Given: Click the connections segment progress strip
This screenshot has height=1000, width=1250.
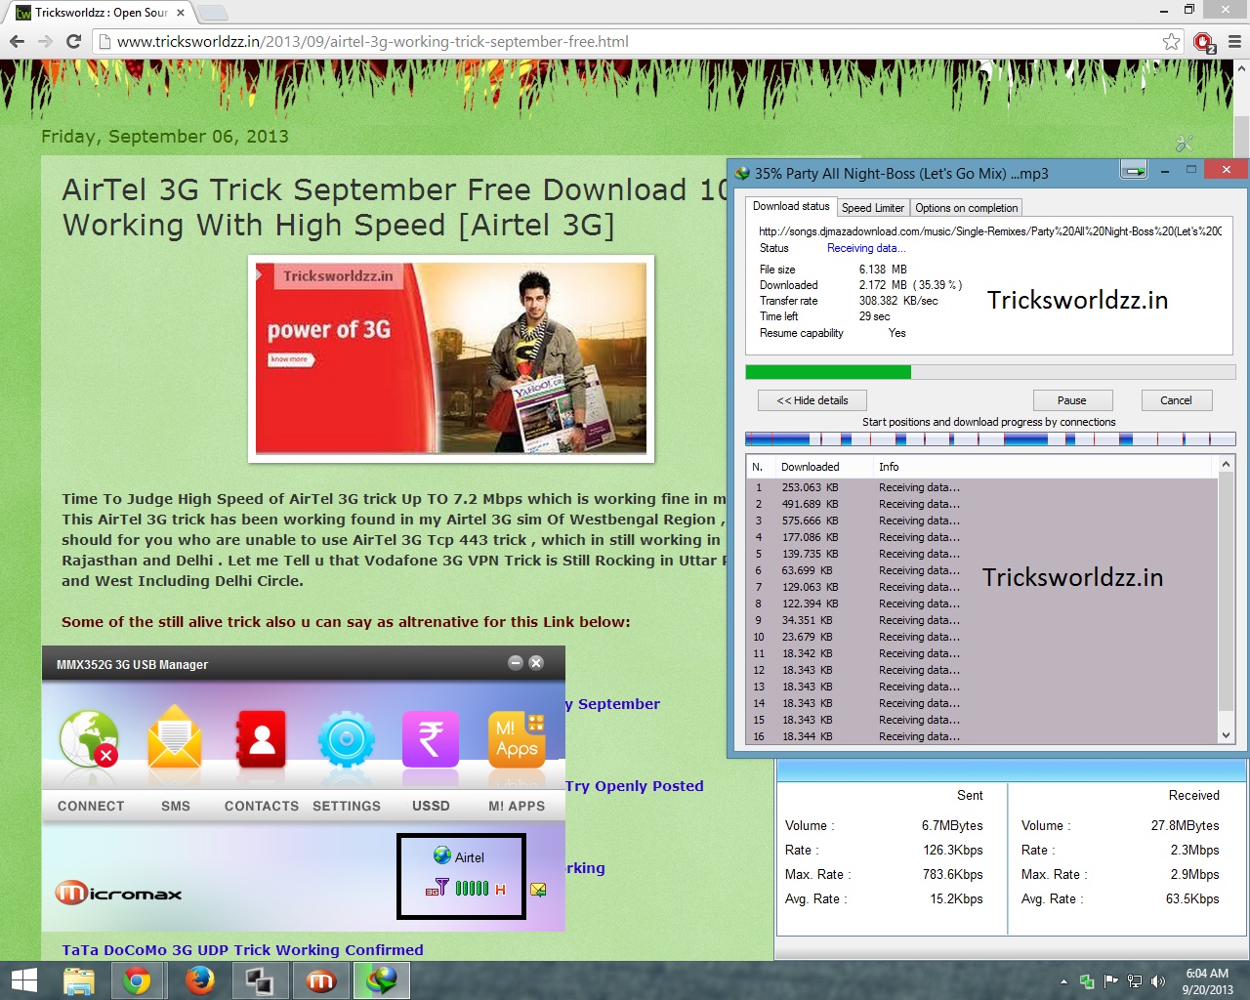Looking at the screenshot, I should [990, 439].
